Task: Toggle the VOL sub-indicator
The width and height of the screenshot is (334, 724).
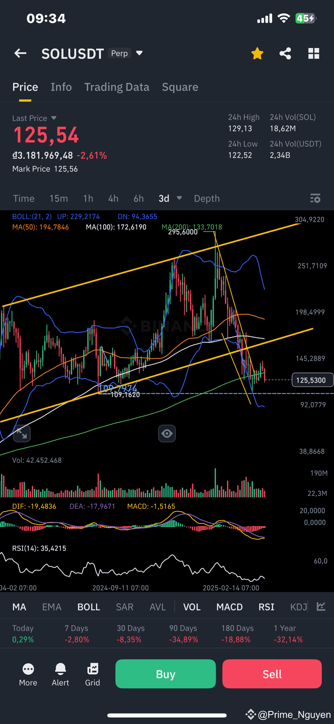Action: pyautogui.click(x=192, y=607)
